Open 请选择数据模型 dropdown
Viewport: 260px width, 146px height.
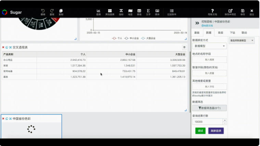pos(242,41)
